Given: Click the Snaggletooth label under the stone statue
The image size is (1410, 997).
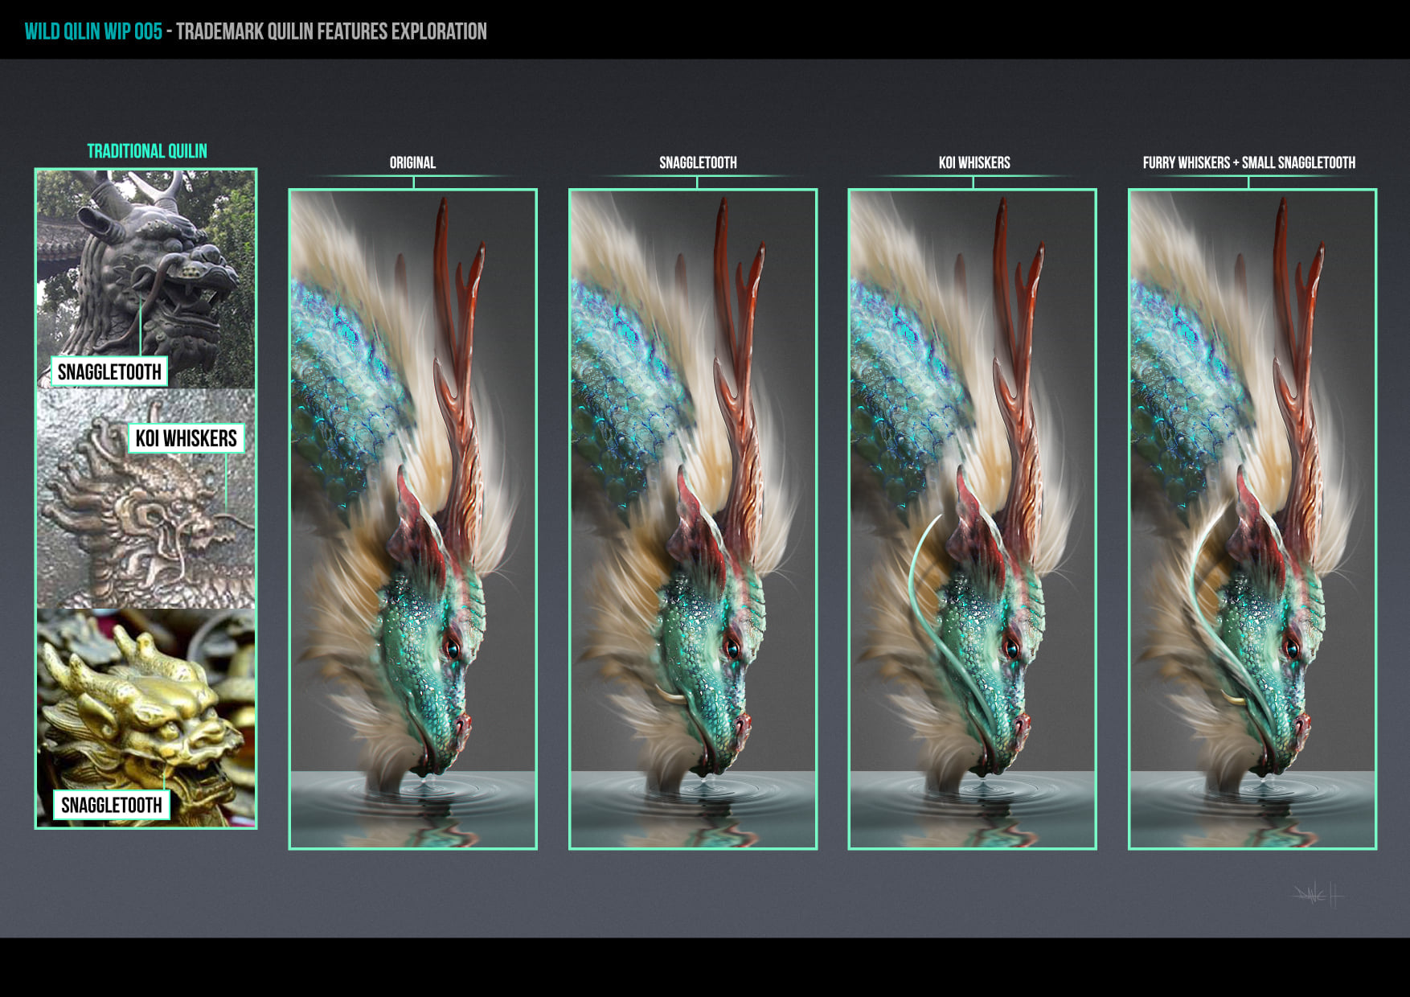Looking at the screenshot, I should 109,371.
